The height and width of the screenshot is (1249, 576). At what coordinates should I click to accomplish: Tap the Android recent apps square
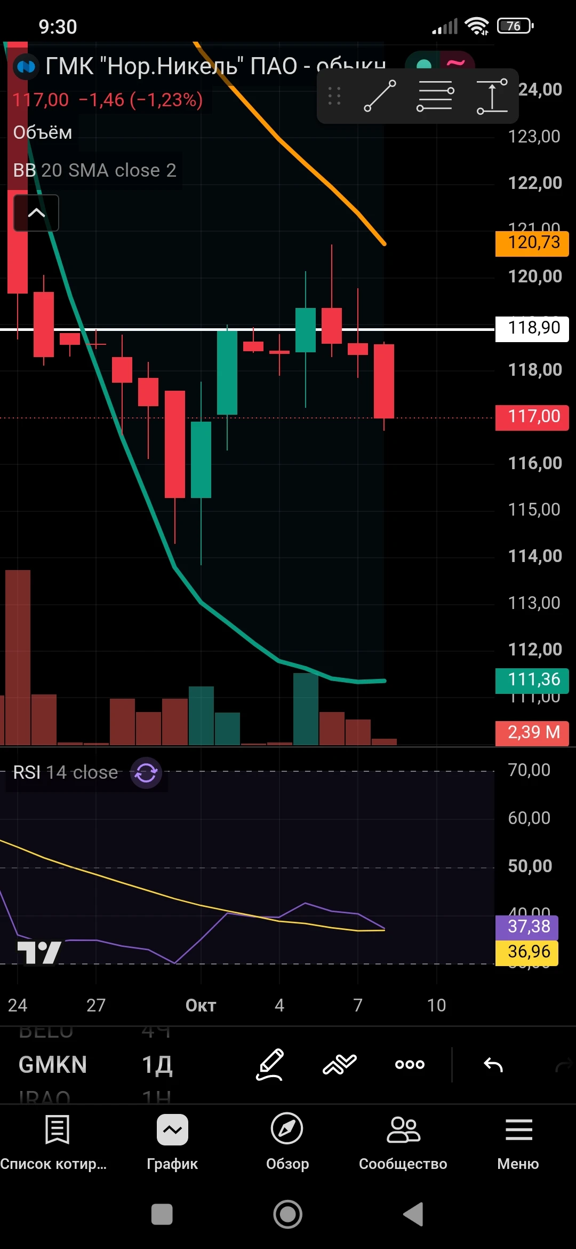(162, 1214)
